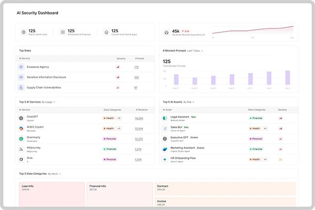This screenshot has width=315, height=210.
Task: Expand the By Usage filter dropdown
Action: point(49,102)
